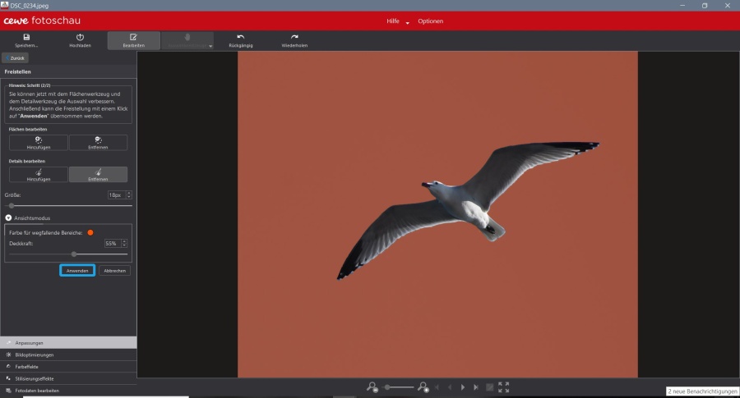
Task: Click the orange color swatch for removed areas
Action: point(90,232)
